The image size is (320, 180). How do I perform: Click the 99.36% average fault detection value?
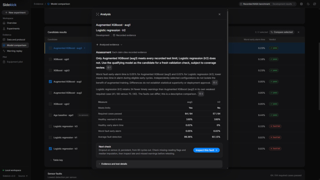tap(188, 137)
